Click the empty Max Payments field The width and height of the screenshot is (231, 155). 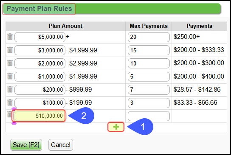point(149,116)
